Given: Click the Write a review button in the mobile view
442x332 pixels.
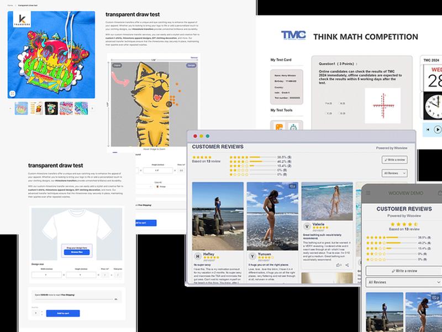Looking at the screenshot, I should pos(404,271).
